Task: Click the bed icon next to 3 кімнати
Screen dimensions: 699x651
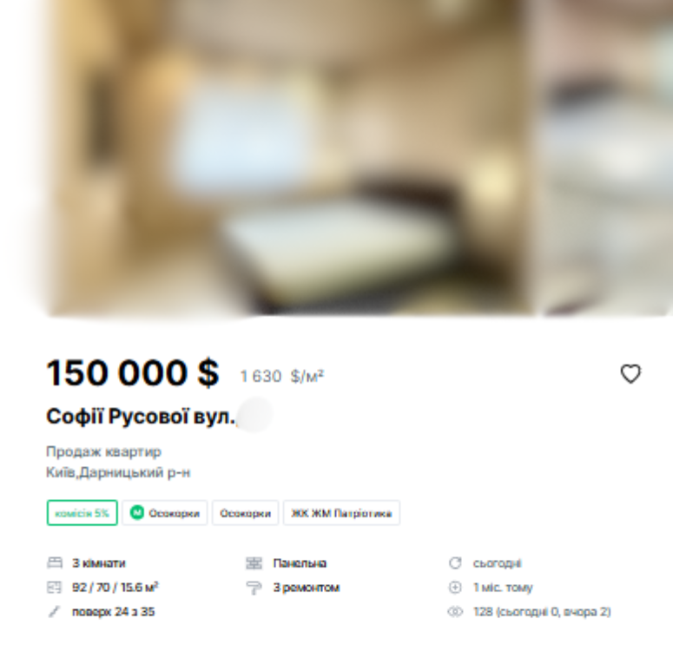Action: tap(55, 562)
